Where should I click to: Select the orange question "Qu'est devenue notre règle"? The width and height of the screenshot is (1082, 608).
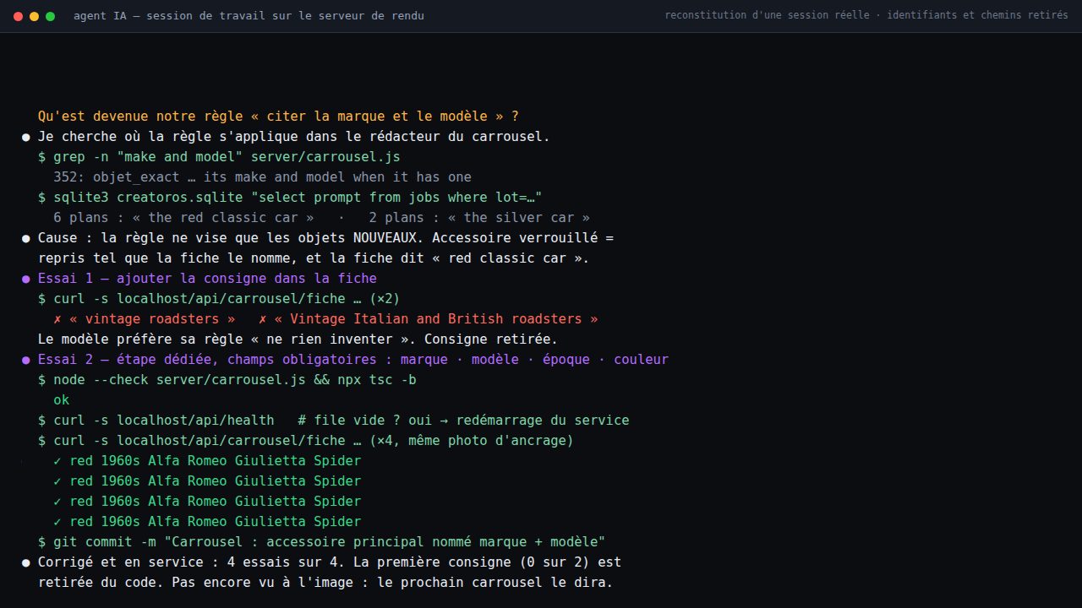point(278,117)
